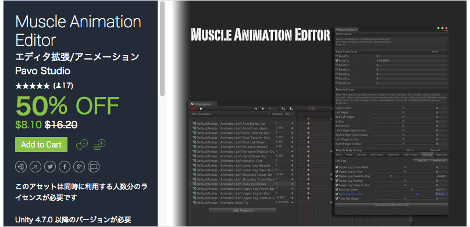The image size is (470, 227).
Task: Click the reviewer count icon showing 17
Action: (x=59, y=86)
